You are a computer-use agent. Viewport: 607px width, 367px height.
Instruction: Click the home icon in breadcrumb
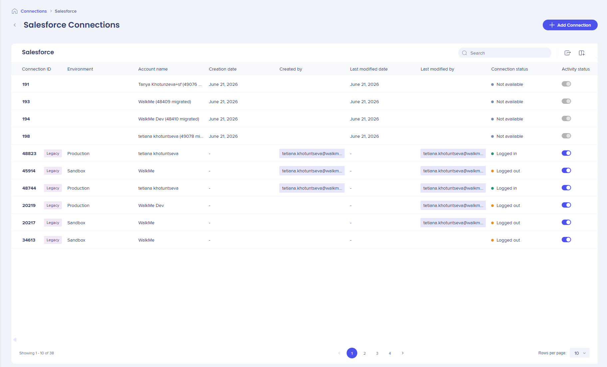click(15, 11)
